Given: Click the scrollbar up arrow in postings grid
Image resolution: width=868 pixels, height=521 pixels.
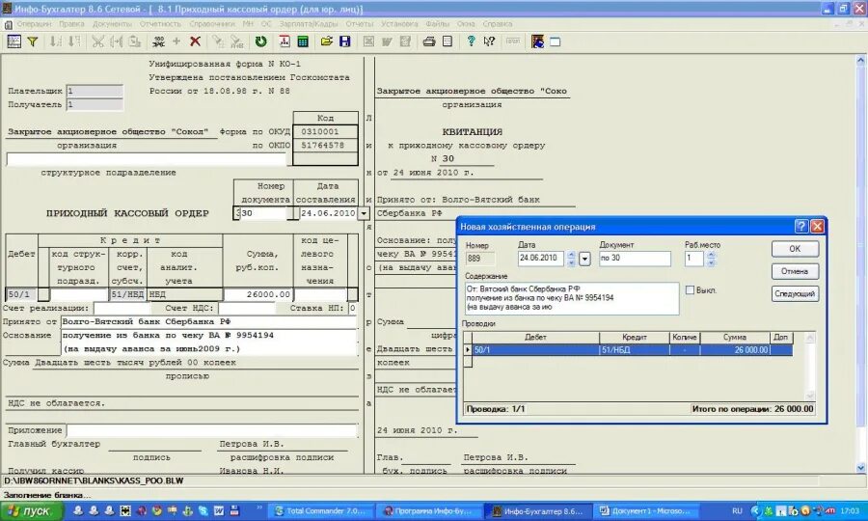Looking at the screenshot, I should (810, 337).
